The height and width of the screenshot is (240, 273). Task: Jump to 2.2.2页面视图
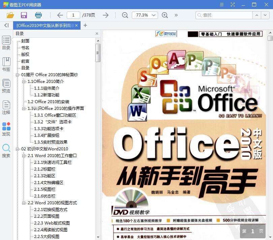(47, 216)
